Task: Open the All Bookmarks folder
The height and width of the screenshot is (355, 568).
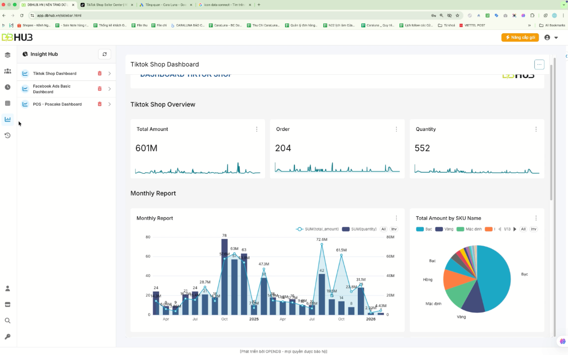Action: coord(552,25)
